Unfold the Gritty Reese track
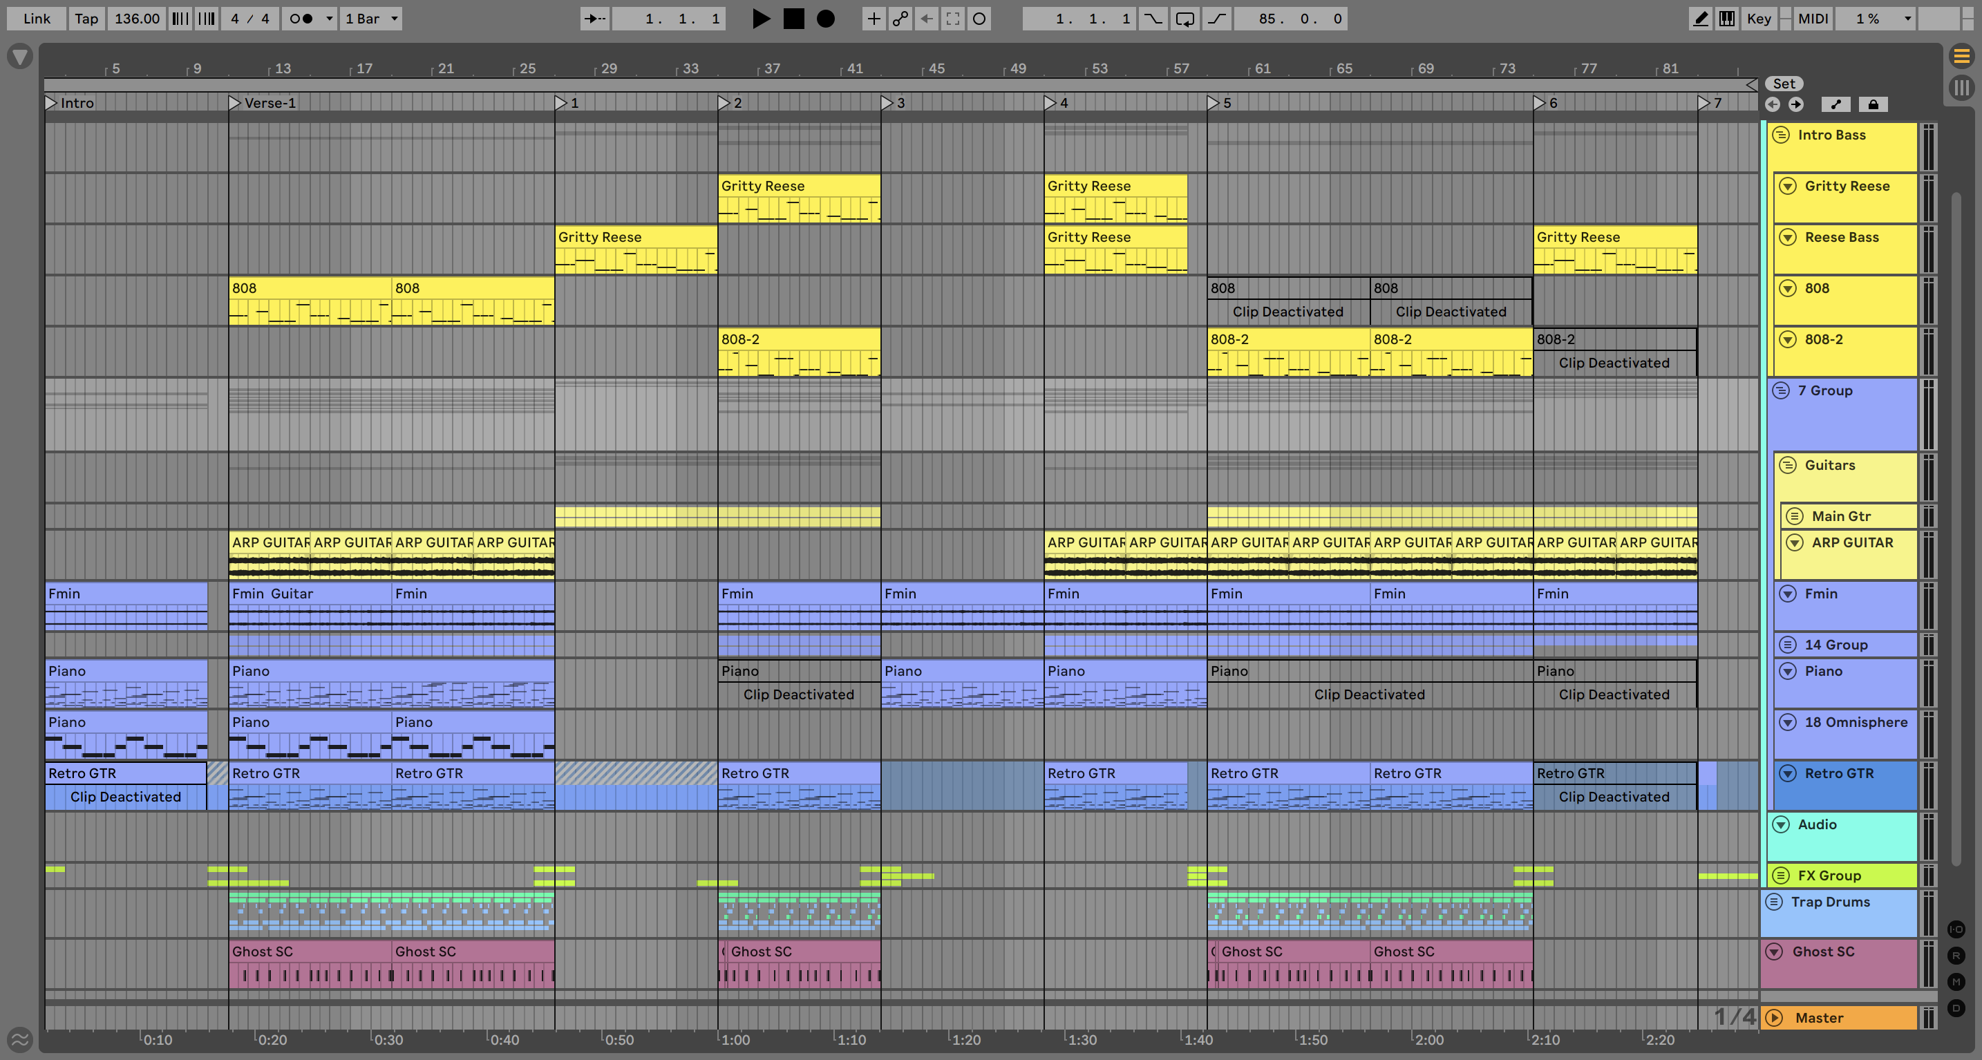The width and height of the screenshot is (1982, 1060). (1788, 186)
